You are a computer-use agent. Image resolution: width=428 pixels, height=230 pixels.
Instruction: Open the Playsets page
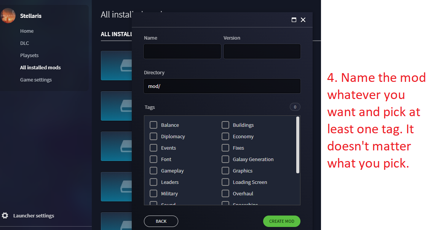click(29, 55)
